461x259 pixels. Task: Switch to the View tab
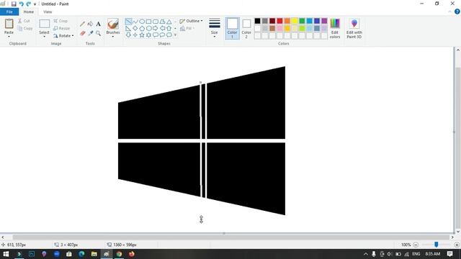coord(48,12)
